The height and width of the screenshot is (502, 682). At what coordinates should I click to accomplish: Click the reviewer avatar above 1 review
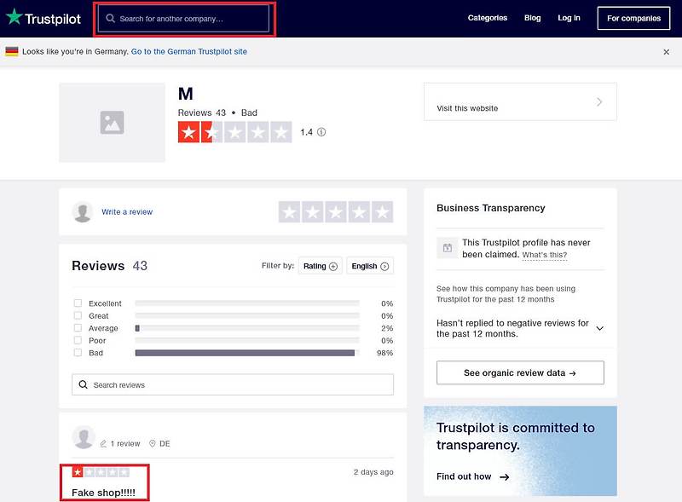pyautogui.click(x=84, y=437)
